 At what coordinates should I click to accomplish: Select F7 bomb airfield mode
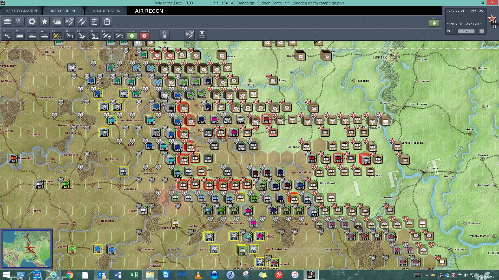[82, 36]
